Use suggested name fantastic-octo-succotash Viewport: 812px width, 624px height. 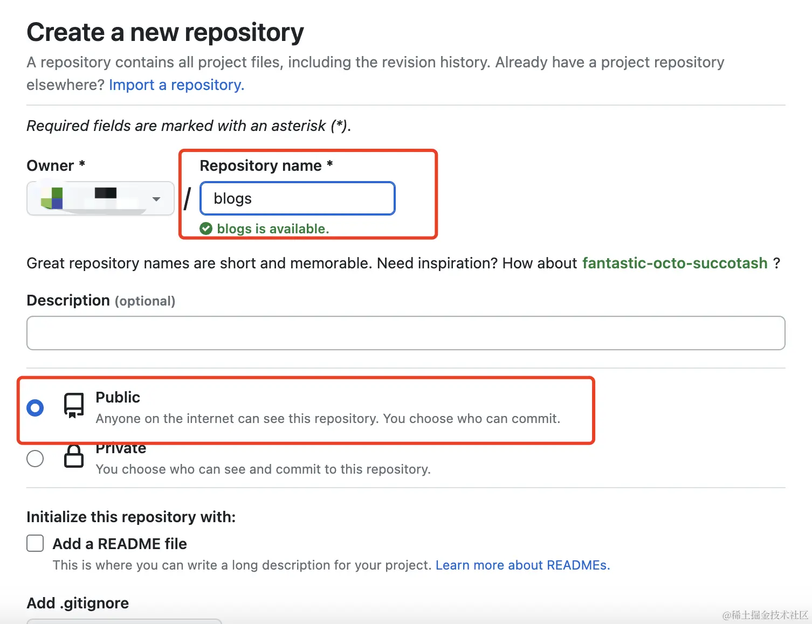coord(675,263)
